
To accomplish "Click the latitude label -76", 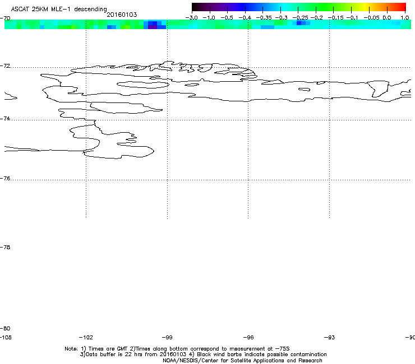I will pyautogui.click(x=5, y=179).
